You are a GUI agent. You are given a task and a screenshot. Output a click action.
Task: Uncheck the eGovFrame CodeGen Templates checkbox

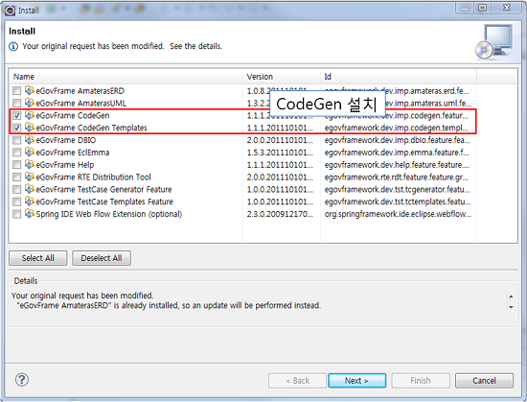pos(17,128)
